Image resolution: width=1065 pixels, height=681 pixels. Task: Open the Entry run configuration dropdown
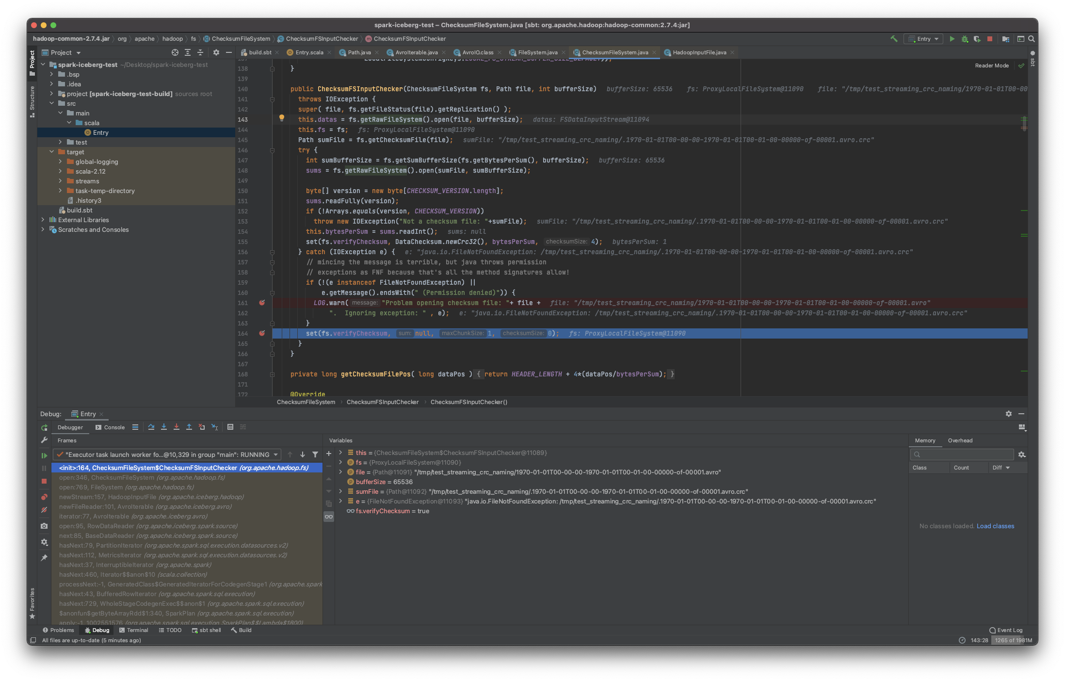pos(924,39)
